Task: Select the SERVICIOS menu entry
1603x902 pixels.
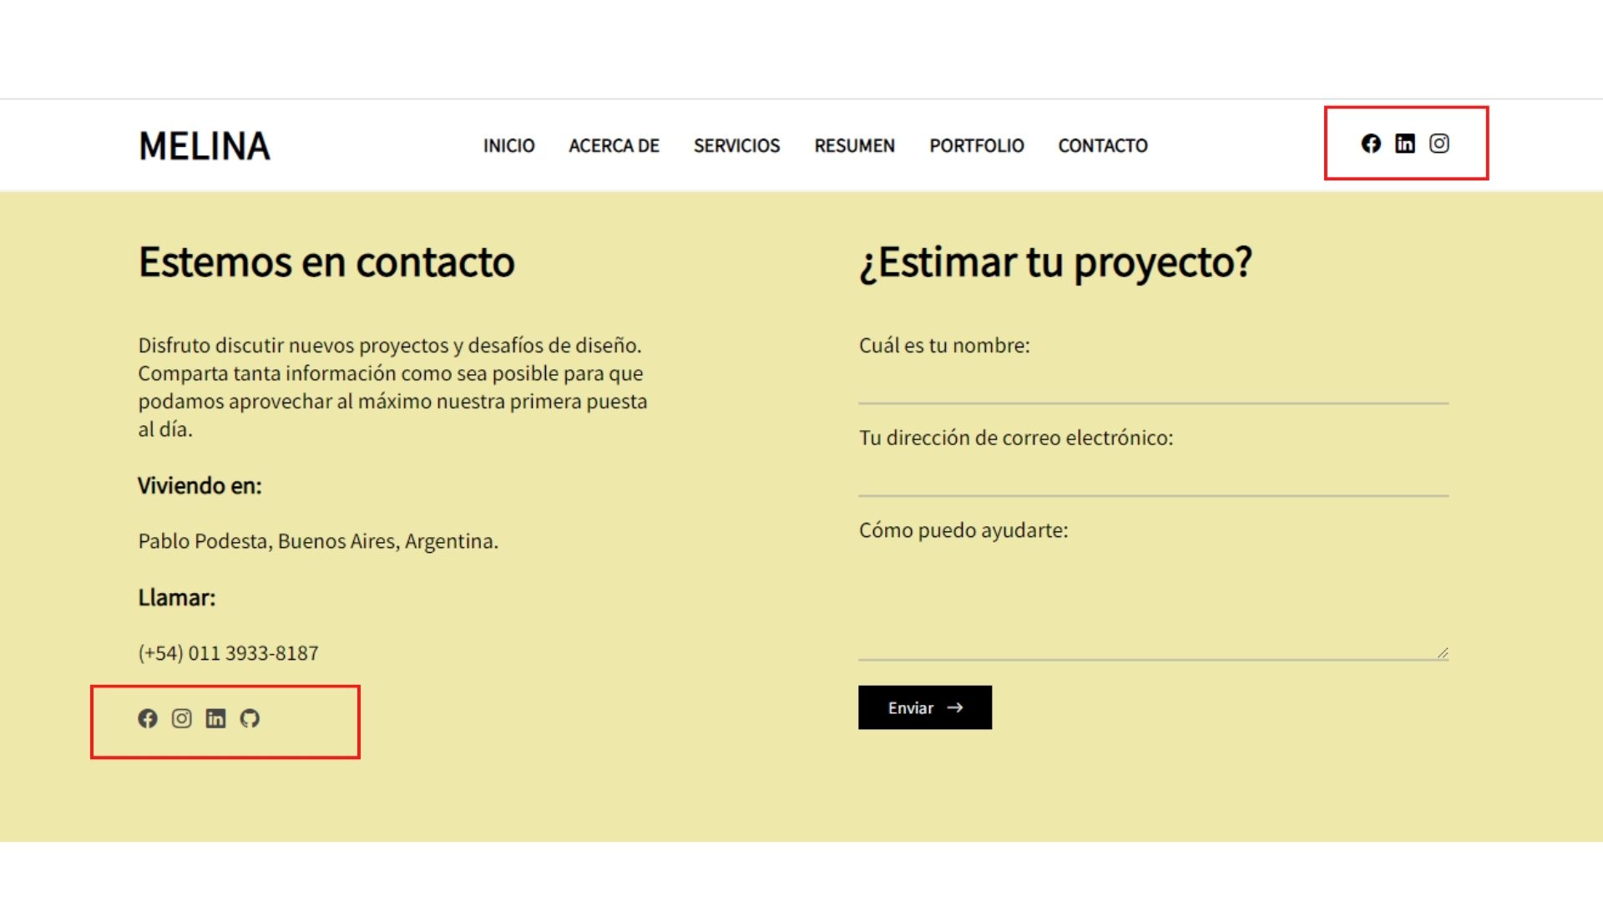Action: [736, 145]
